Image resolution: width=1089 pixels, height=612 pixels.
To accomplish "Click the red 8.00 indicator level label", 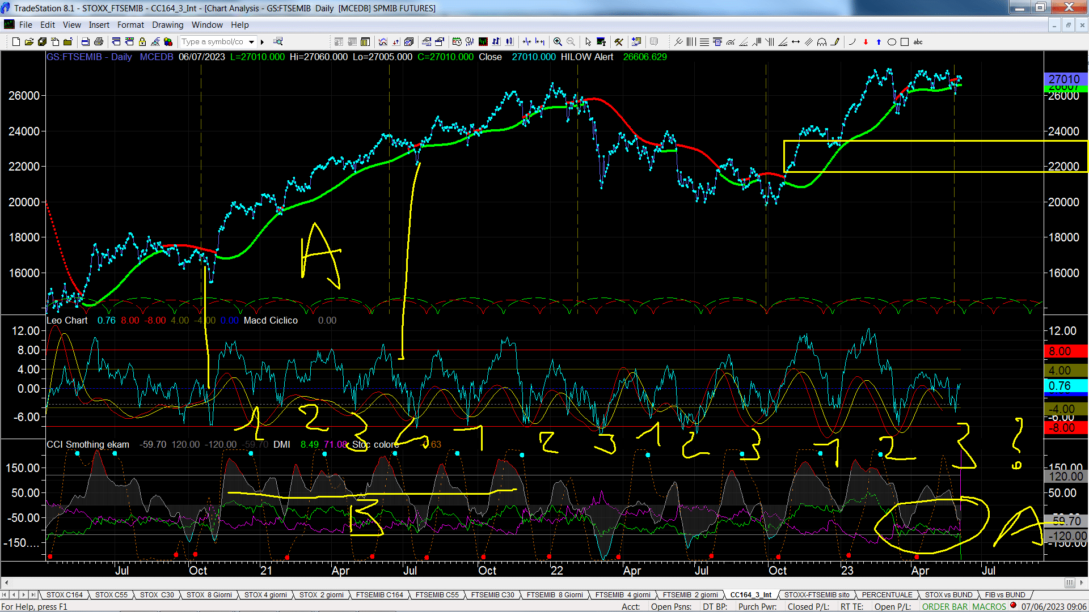I will (x=1065, y=351).
